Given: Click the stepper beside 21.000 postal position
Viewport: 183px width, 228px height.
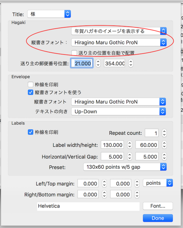Looking at the screenshot, I should pyautogui.click(x=98, y=63).
